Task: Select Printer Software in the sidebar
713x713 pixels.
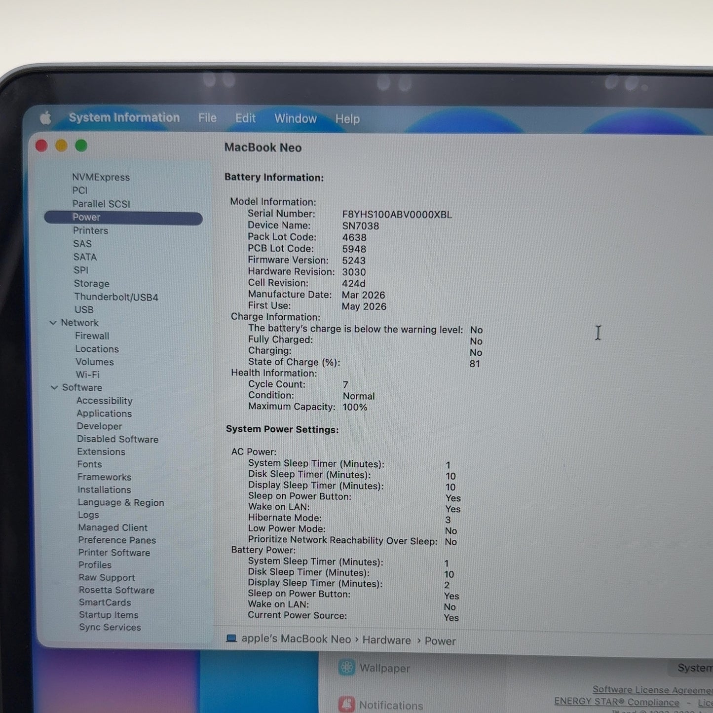Action: tap(114, 553)
